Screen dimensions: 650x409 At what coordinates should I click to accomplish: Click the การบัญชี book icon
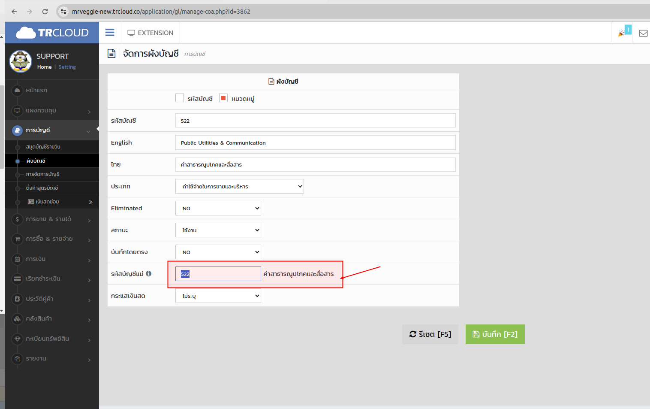click(x=17, y=130)
